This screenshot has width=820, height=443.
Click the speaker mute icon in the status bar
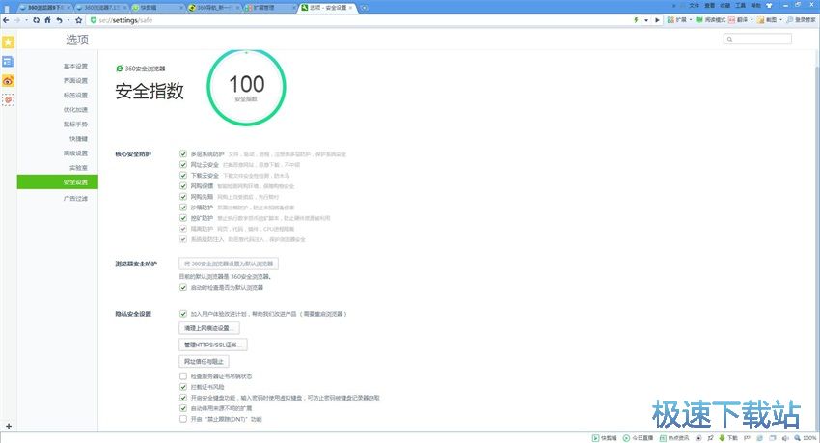tap(785, 438)
